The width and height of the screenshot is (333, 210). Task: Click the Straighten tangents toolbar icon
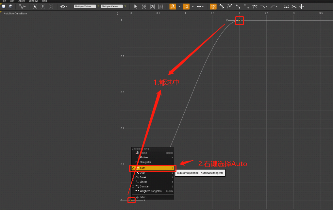pyautogui.click(x=294, y=7)
